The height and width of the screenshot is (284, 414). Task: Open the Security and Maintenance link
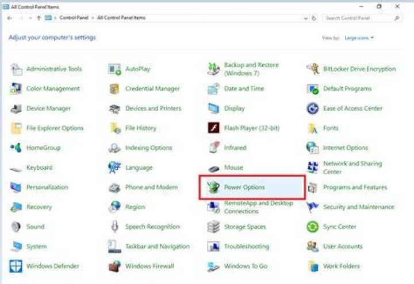[x=359, y=207]
